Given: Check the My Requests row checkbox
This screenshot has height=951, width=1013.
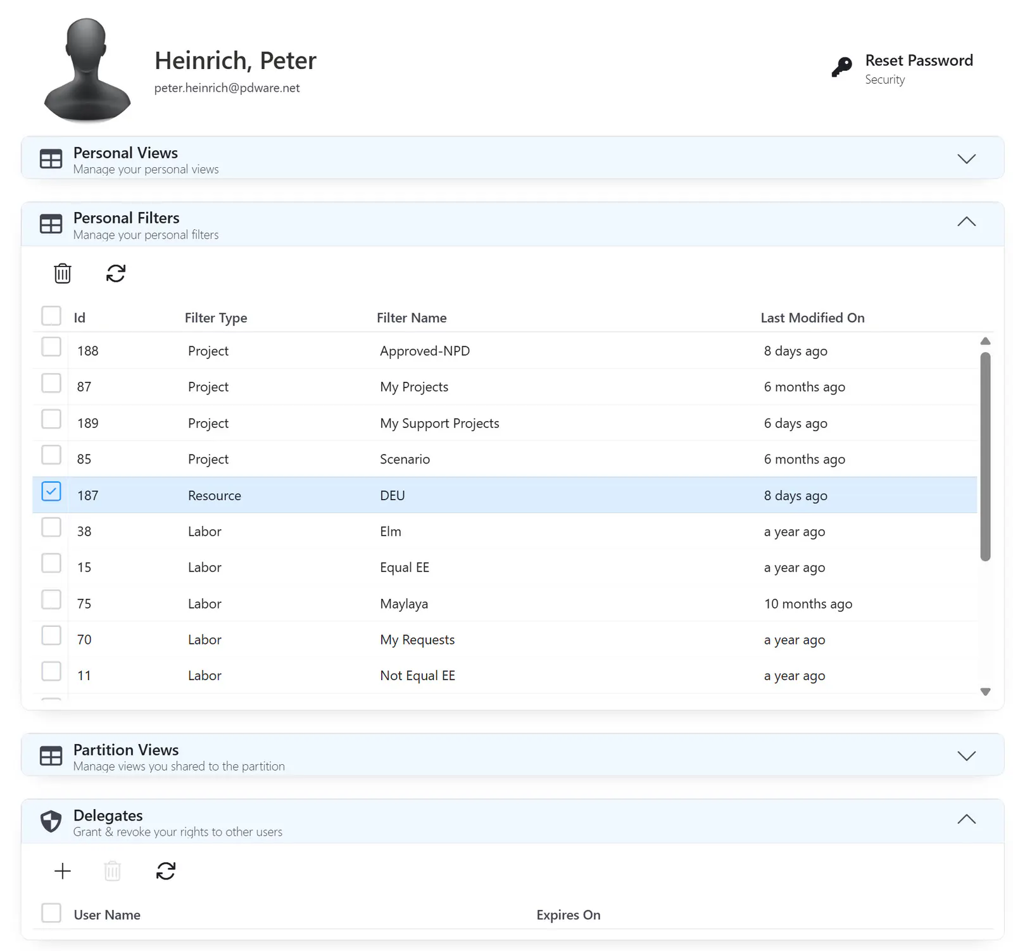Looking at the screenshot, I should coord(51,636).
